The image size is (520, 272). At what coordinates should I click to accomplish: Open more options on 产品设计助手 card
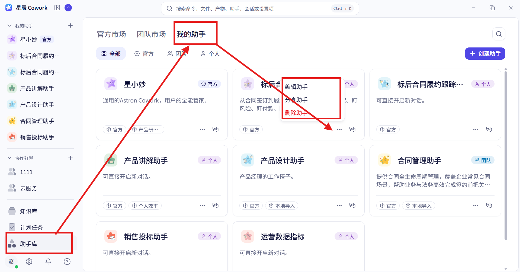339,206
